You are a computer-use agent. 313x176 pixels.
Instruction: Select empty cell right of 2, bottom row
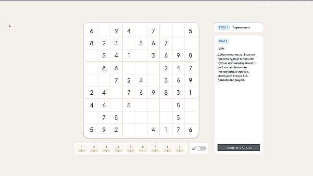click(129, 130)
